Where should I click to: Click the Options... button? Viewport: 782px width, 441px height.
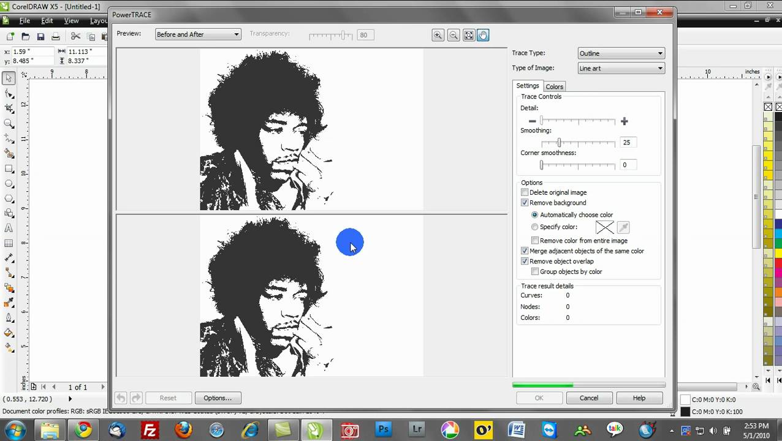tap(218, 398)
